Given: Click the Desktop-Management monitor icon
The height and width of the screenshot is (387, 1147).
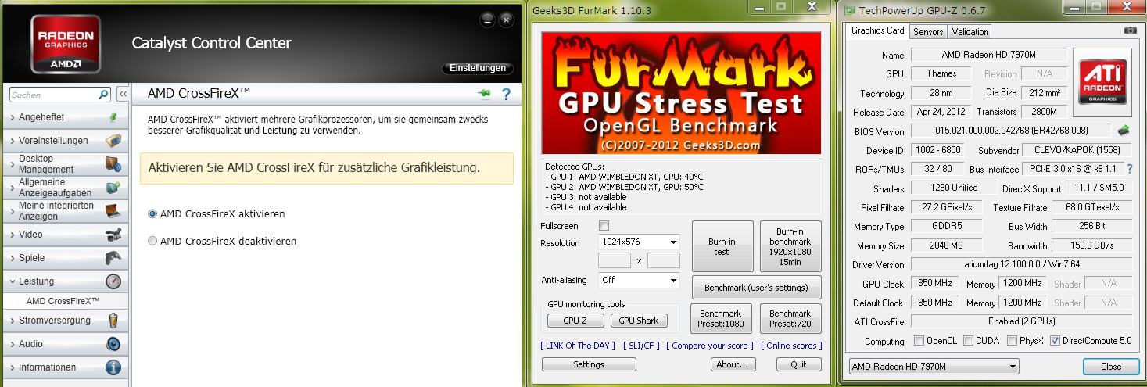Looking at the screenshot, I should coord(113,164).
